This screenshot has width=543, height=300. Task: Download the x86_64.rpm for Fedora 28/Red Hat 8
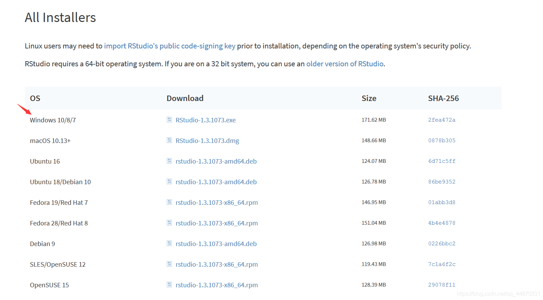217,223
